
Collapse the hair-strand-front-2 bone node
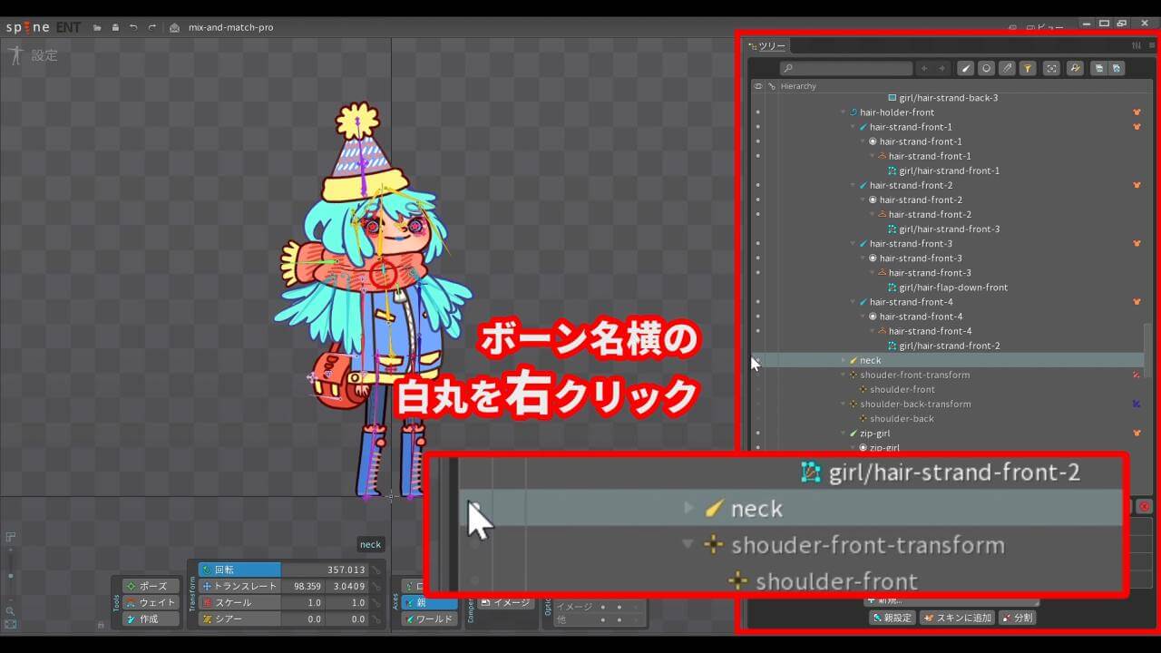853,185
